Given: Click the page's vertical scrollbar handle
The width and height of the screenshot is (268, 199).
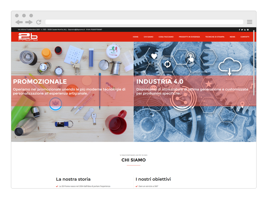Looking at the screenshot, I should click(x=254, y=63).
